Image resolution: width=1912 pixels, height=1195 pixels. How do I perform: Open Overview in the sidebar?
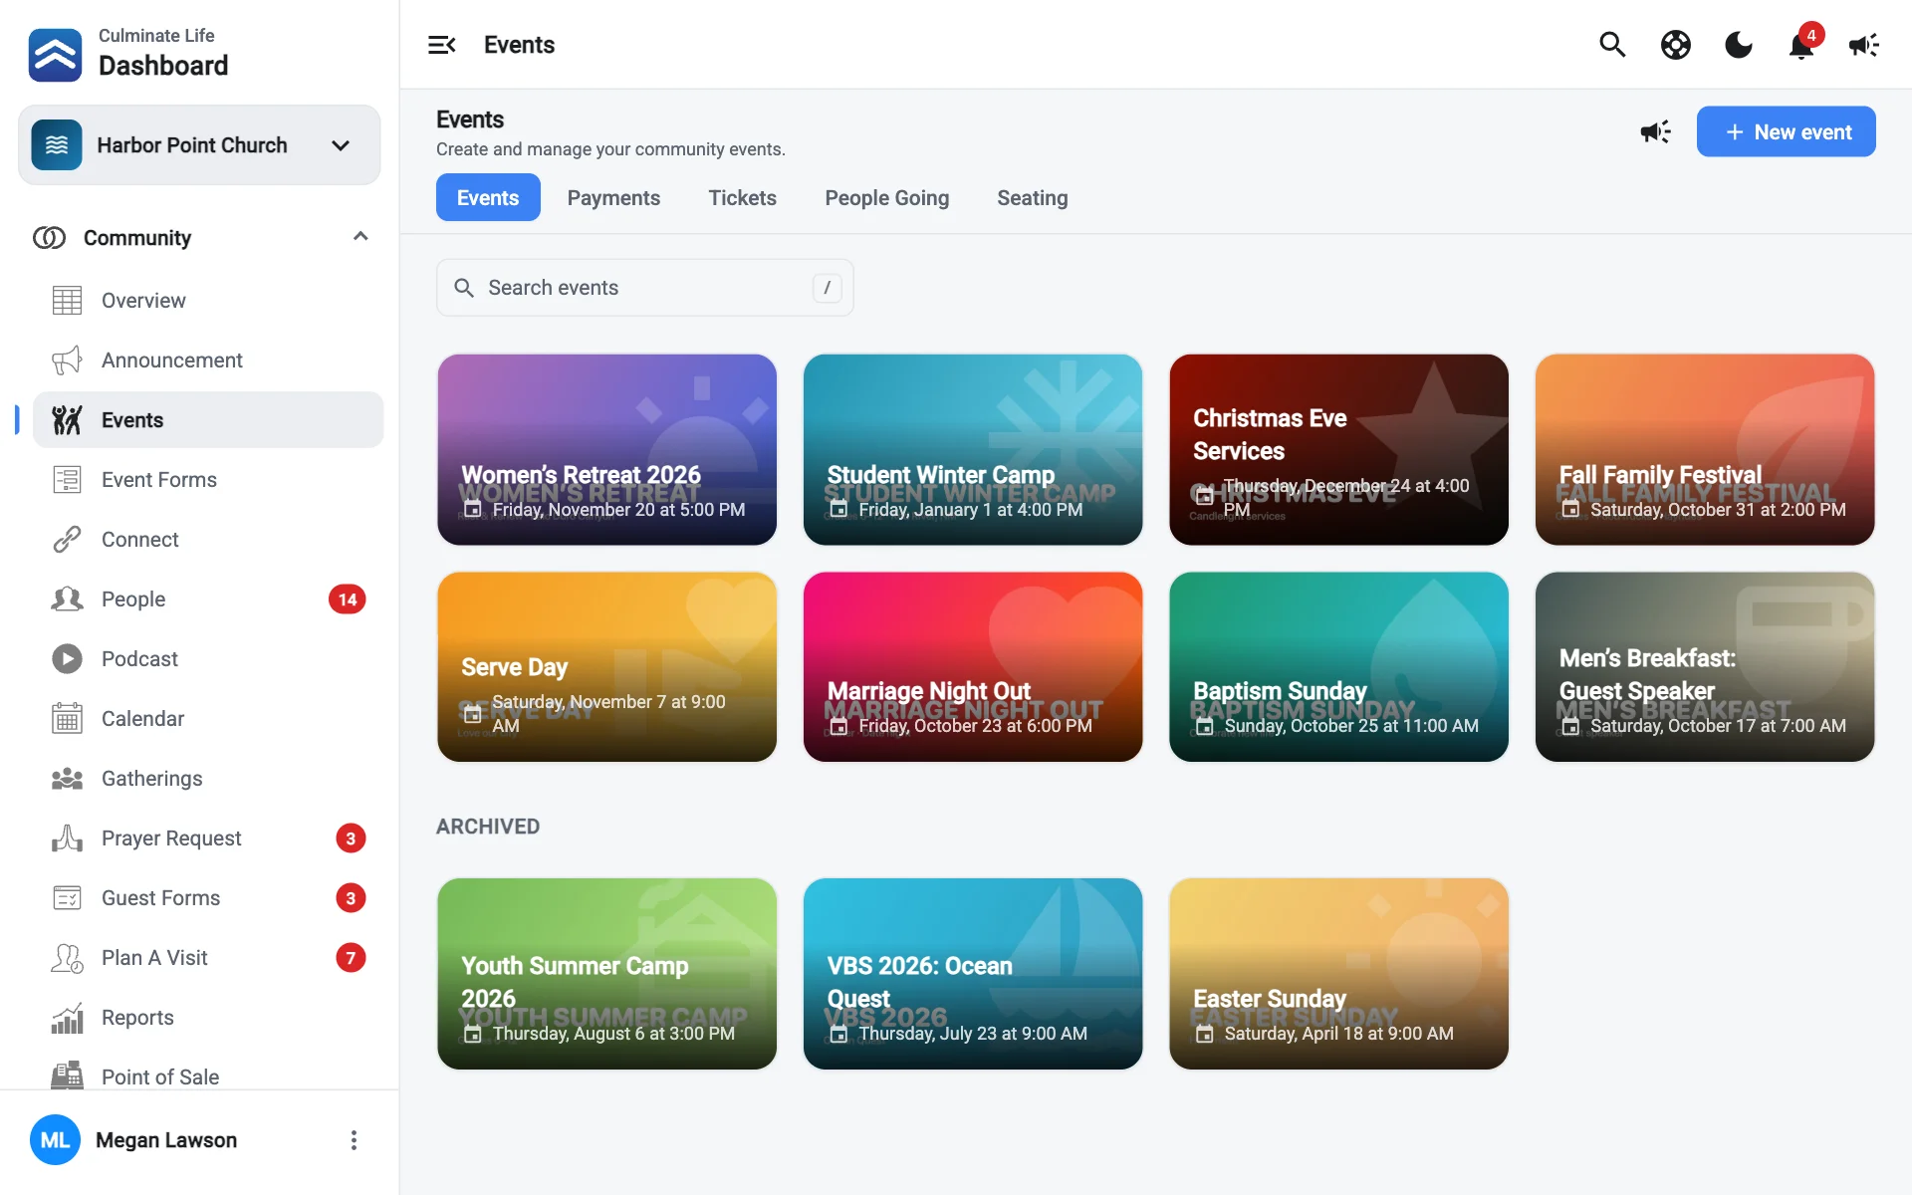point(208,301)
